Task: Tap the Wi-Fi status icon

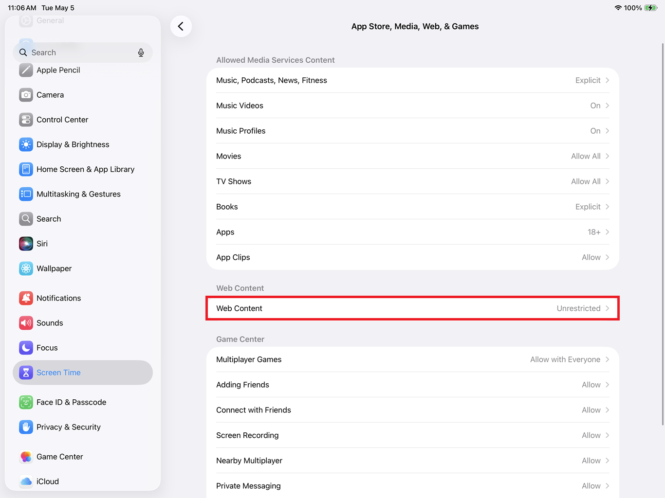Action: pyautogui.click(x=618, y=8)
